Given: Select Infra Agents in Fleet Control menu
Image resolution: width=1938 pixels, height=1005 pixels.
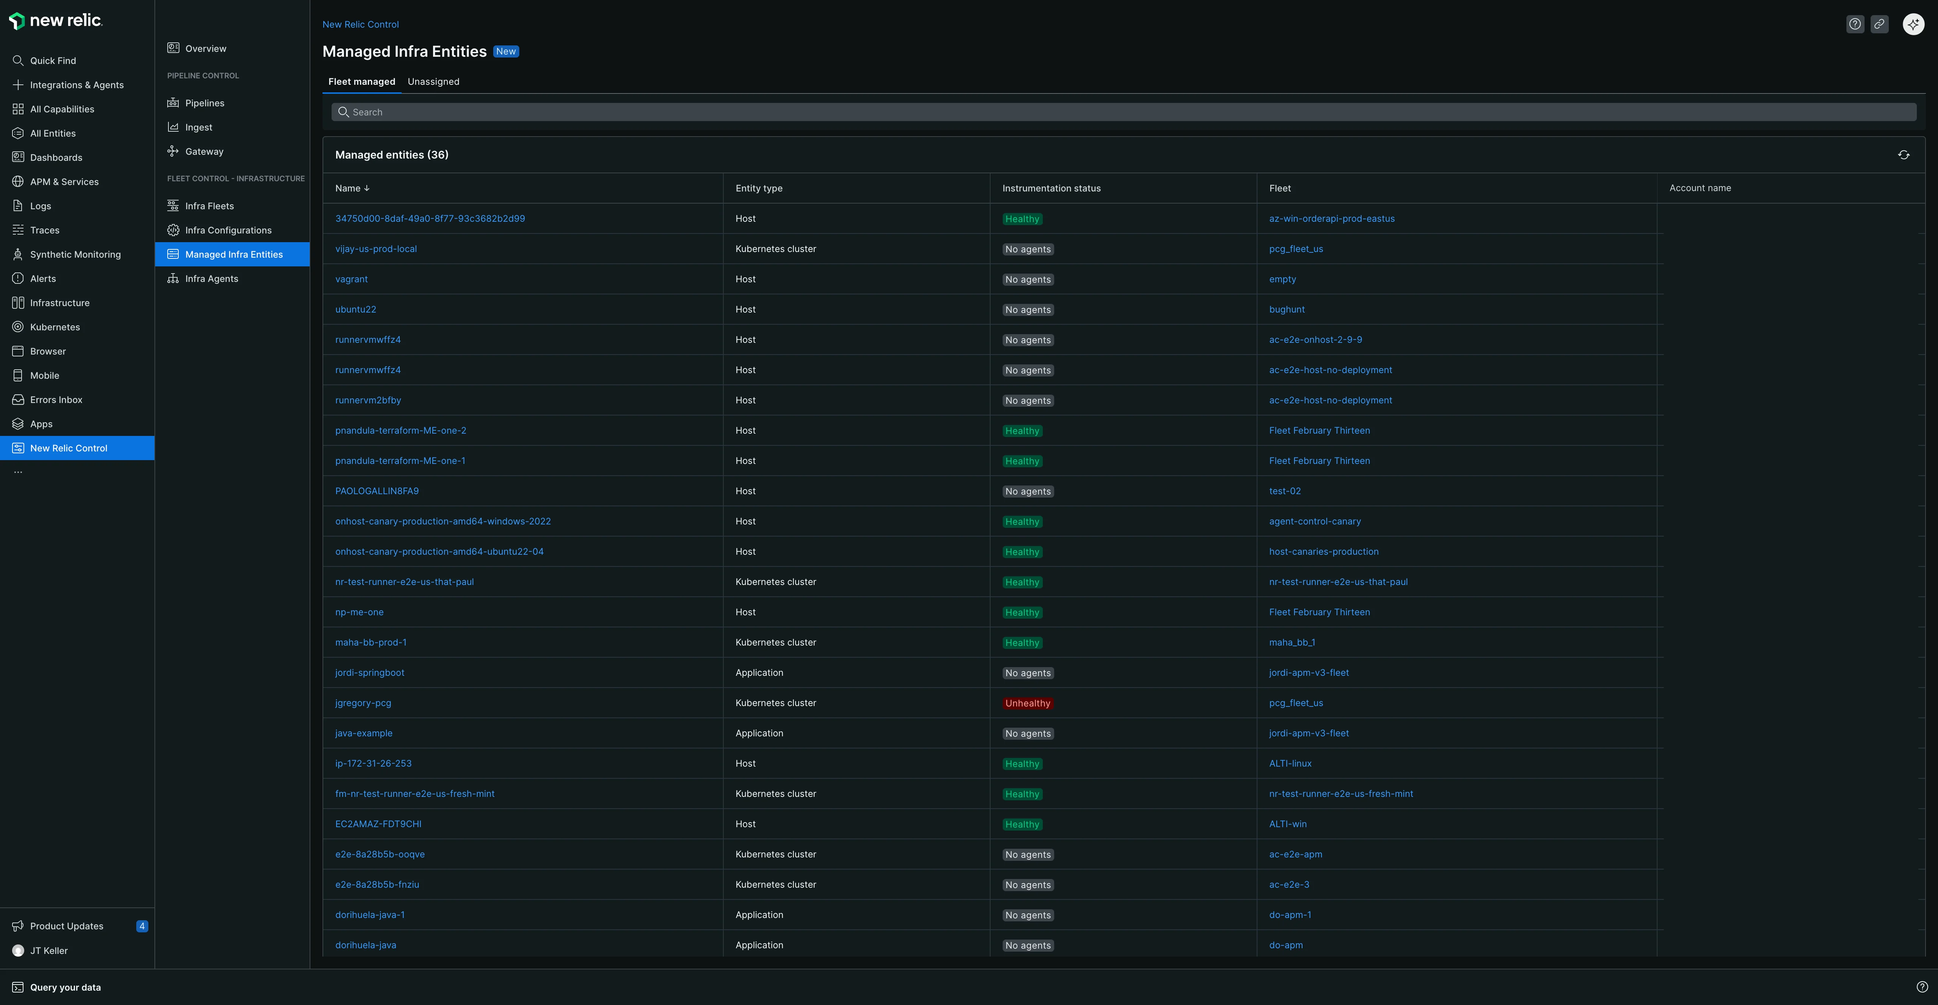Looking at the screenshot, I should [x=212, y=278].
